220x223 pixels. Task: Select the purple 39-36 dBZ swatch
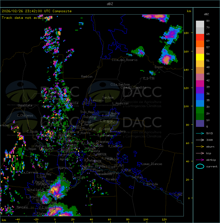pyautogui.click(x=200, y=90)
